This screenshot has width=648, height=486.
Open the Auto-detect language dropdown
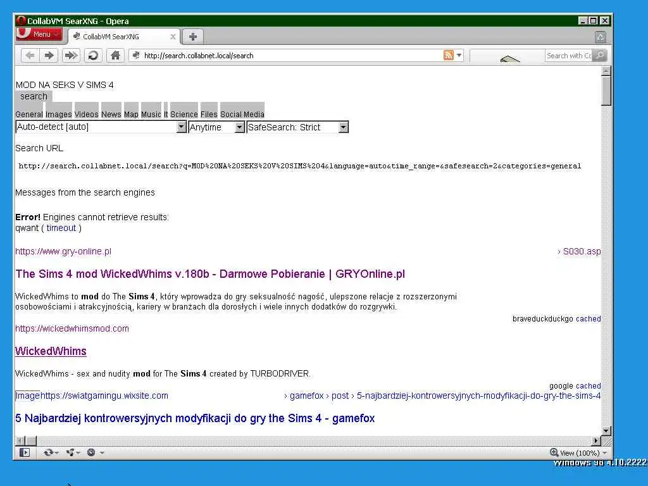point(101,127)
